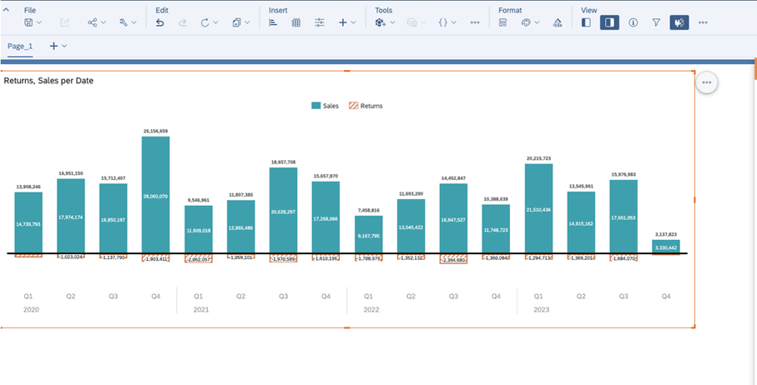
Task: Click the Undo icon in Edit group
Action: coord(159,22)
